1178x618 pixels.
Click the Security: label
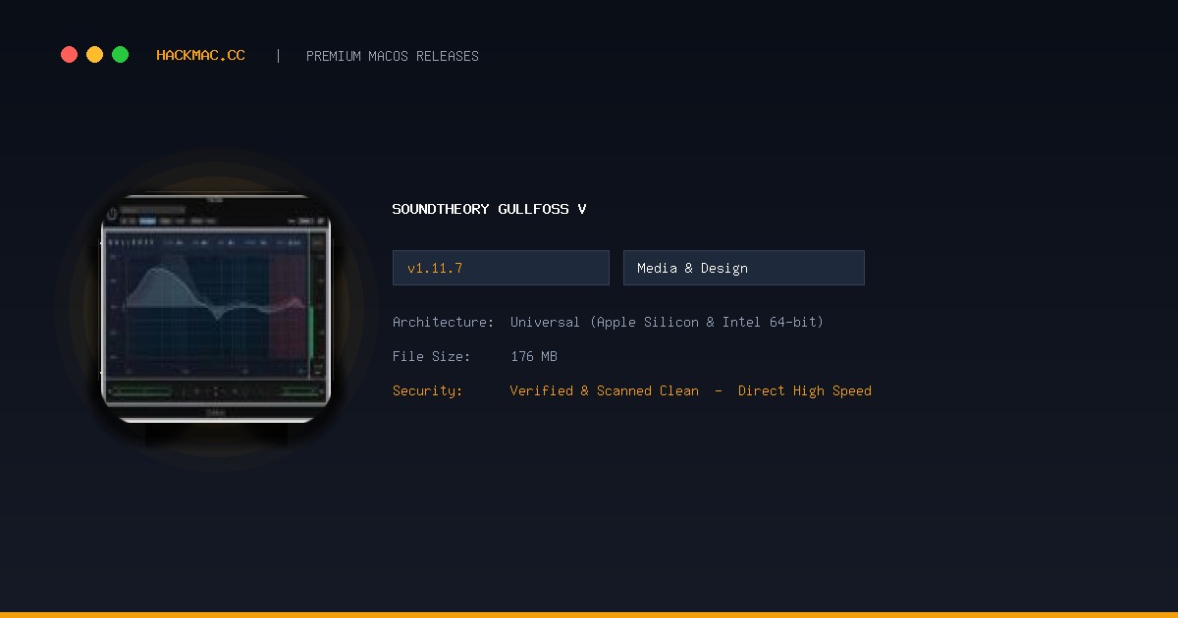(x=427, y=390)
